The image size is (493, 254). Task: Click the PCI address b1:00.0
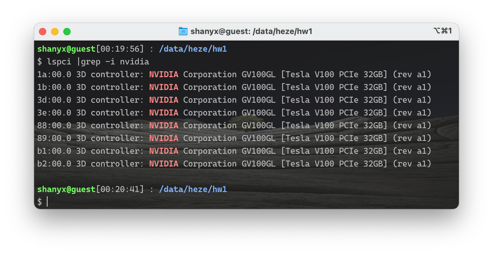pyautogui.click(x=54, y=151)
